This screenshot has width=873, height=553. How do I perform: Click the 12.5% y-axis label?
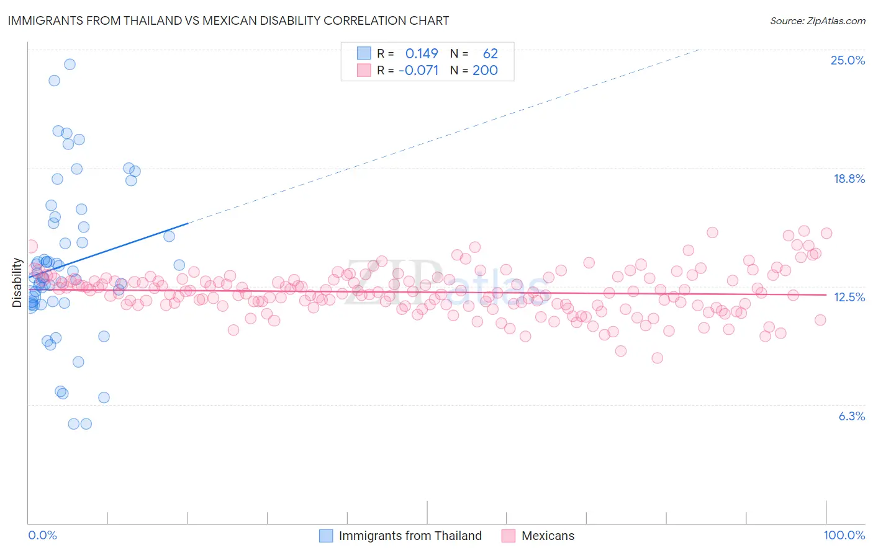point(849,297)
